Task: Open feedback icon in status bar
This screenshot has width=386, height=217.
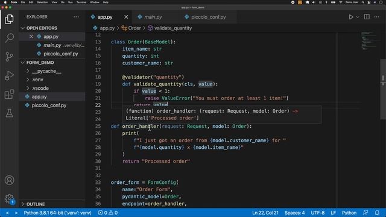Action: click(x=365, y=213)
